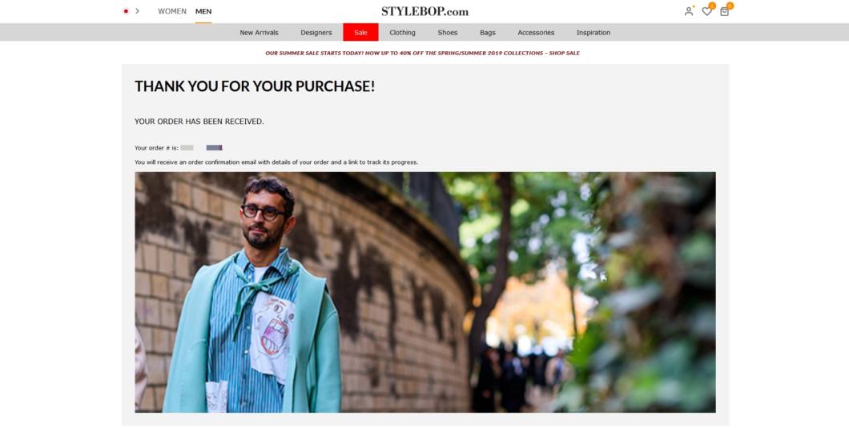Open the Clothing category menu
Screen dimensions: 849x428
click(x=402, y=33)
